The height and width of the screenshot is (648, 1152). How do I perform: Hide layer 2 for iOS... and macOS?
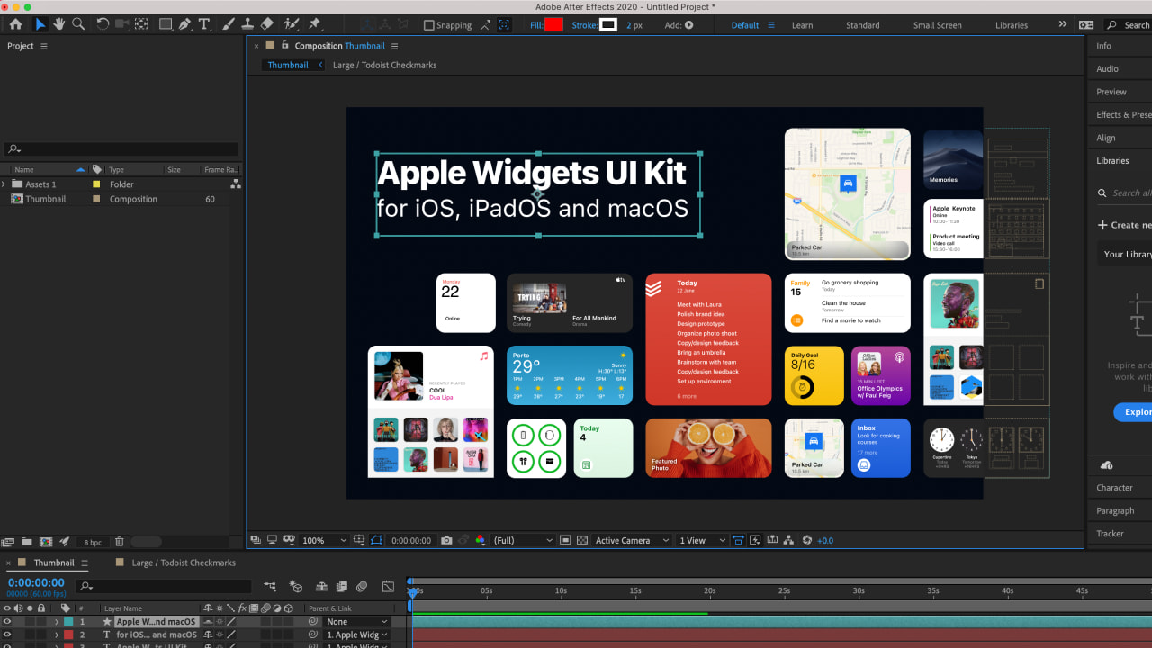7,634
